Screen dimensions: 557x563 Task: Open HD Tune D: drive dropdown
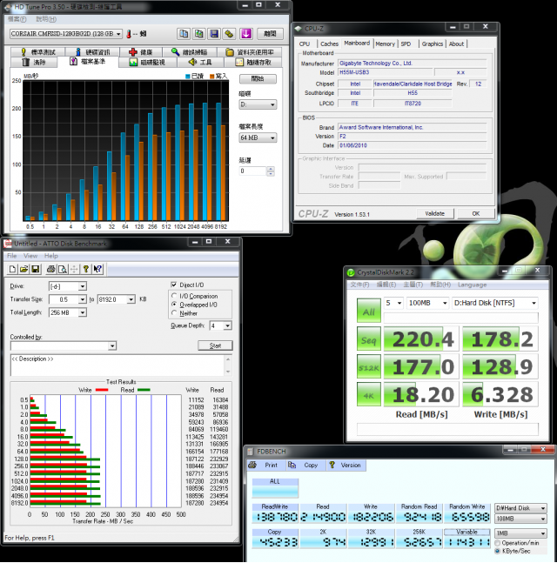pyautogui.click(x=258, y=104)
